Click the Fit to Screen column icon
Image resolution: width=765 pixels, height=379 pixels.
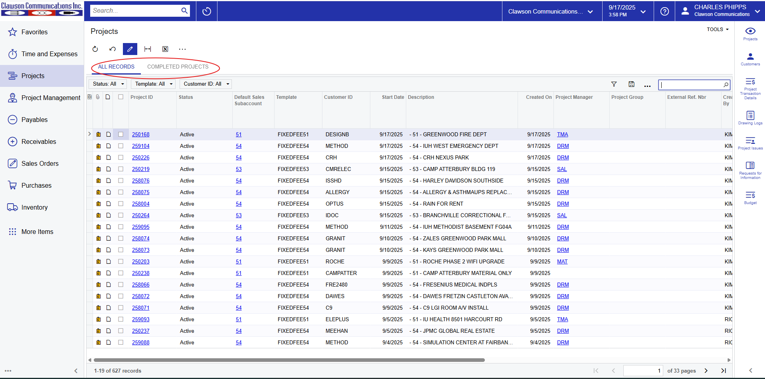148,49
